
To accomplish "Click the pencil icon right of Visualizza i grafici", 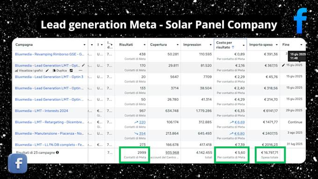I will [x=47, y=71].
